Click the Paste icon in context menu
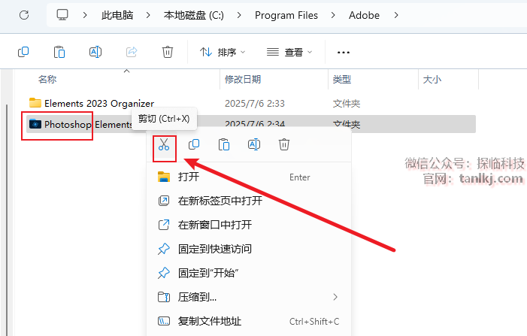This screenshot has width=527, height=336. point(224,145)
